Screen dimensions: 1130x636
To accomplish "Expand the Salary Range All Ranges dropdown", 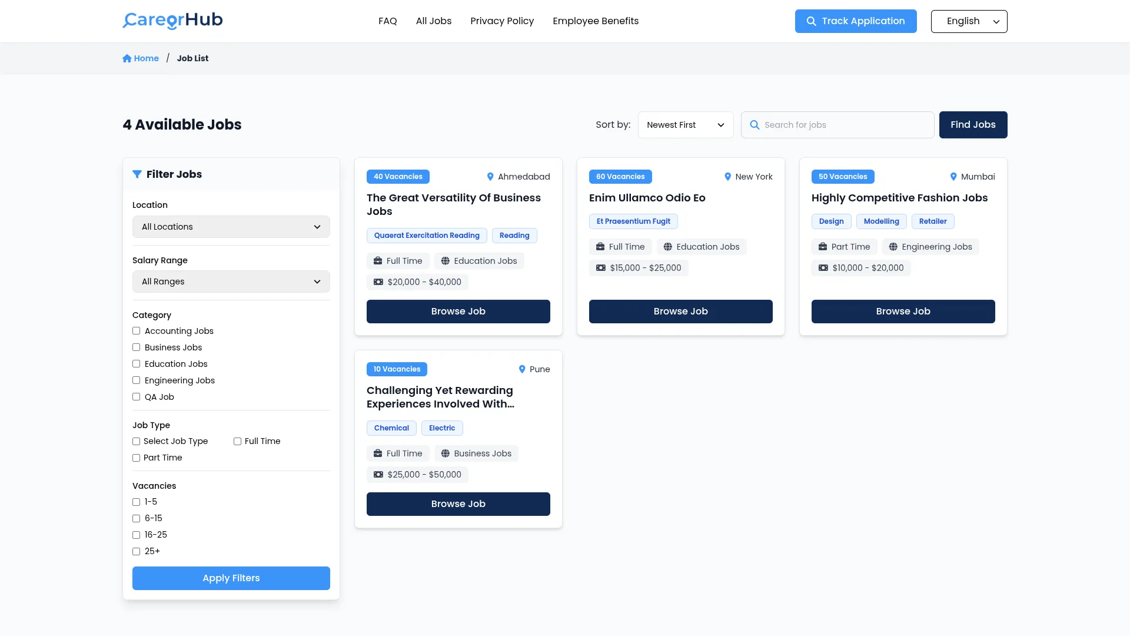I will [x=231, y=281].
